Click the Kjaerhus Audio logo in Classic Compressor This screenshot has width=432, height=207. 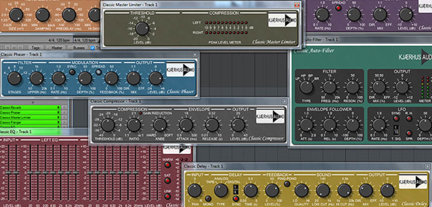click(x=270, y=116)
